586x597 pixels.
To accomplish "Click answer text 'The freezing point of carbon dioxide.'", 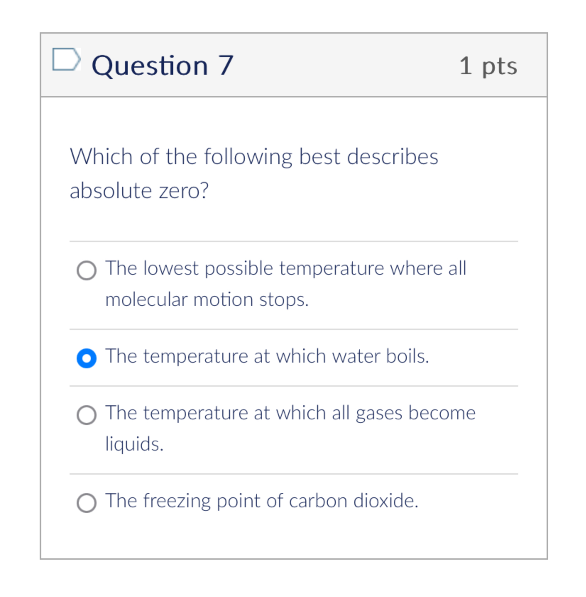I will coord(262,501).
